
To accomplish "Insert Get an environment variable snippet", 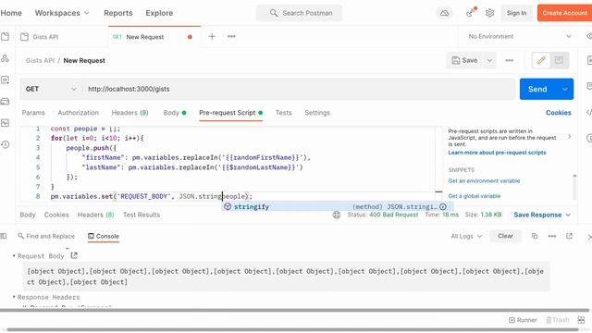I will coord(484,181).
